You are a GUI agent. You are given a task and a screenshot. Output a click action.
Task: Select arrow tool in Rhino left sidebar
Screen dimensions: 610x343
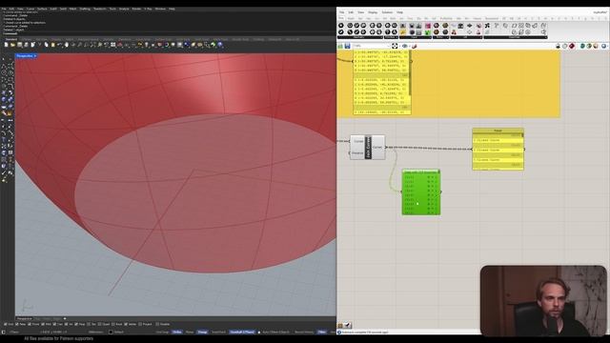pos(4,59)
